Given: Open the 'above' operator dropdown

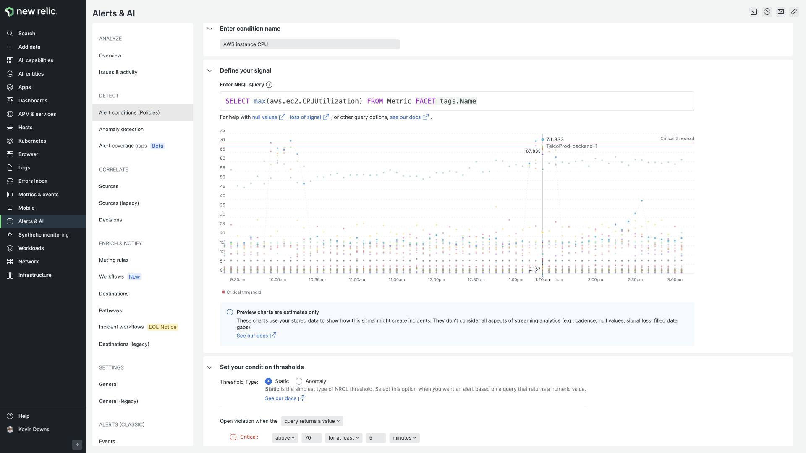Looking at the screenshot, I should (x=285, y=437).
